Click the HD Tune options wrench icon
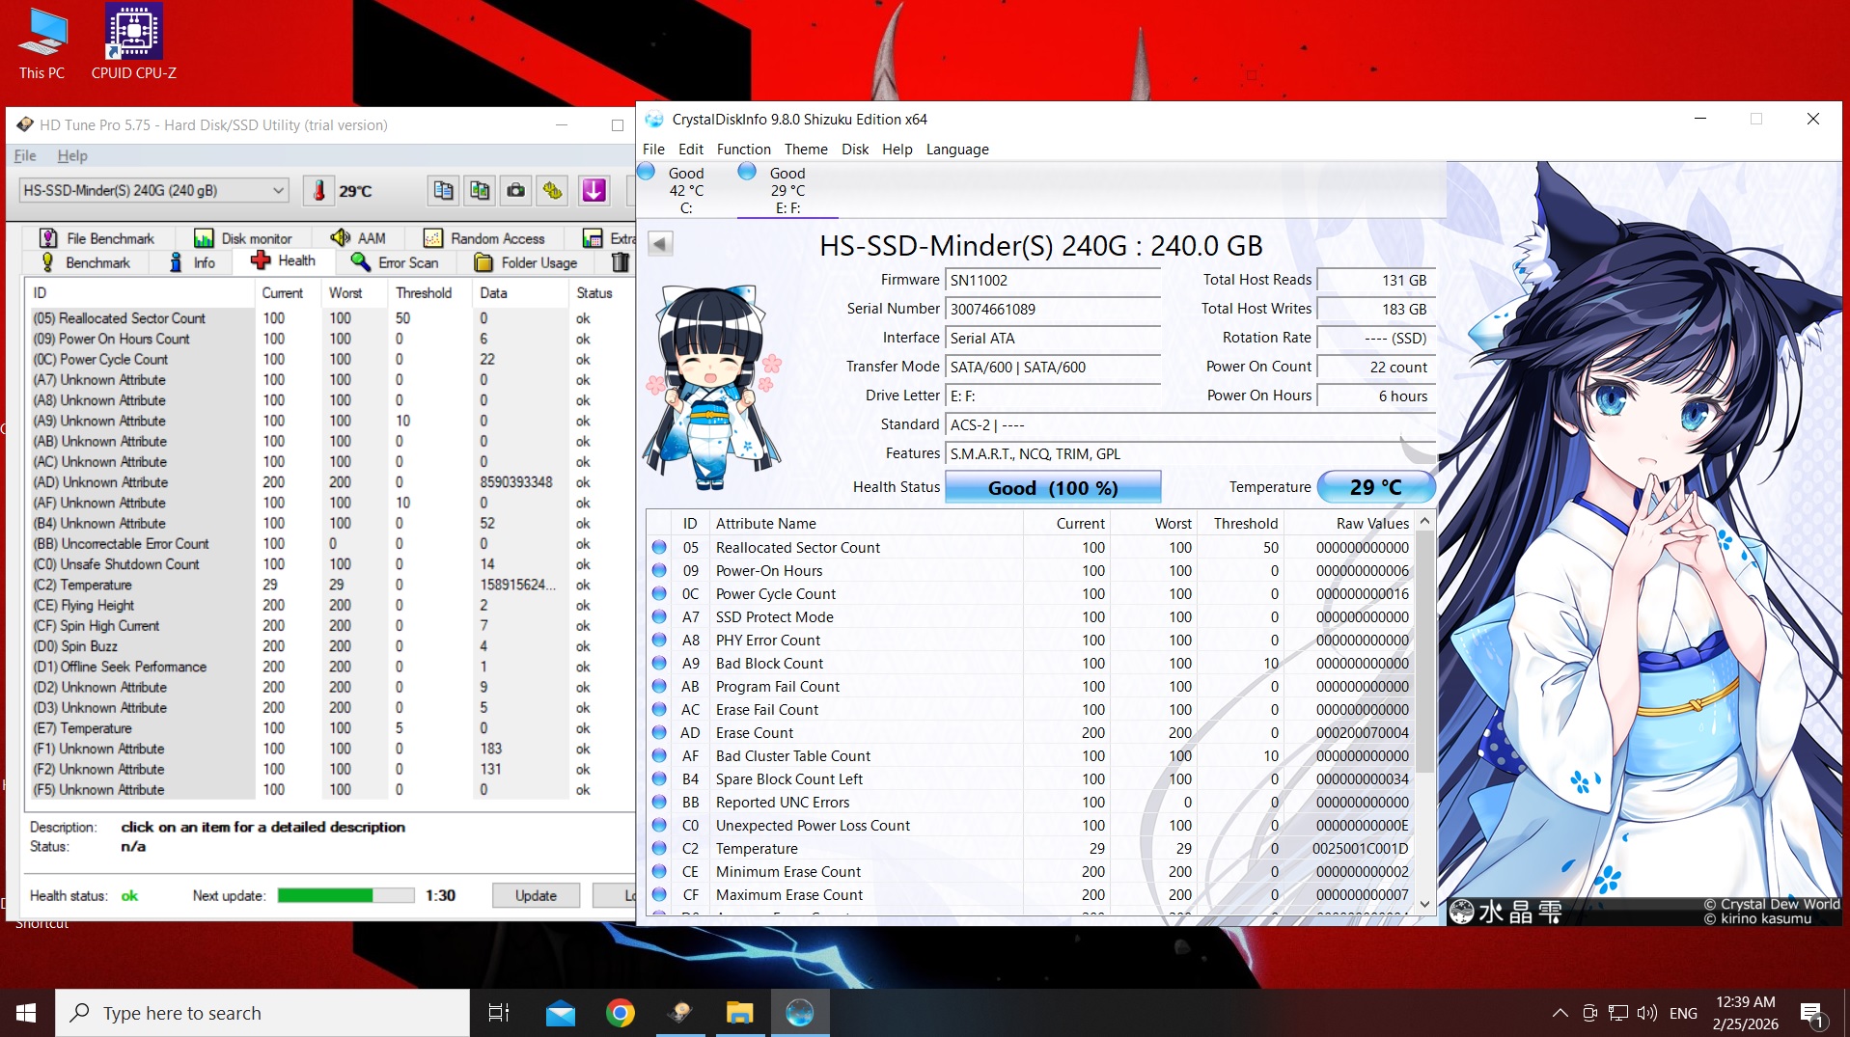Viewport: 1850px width, 1037px height. (x=553, y=191)
